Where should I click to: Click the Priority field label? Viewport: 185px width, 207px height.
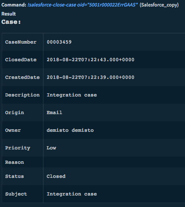[18, 148]
